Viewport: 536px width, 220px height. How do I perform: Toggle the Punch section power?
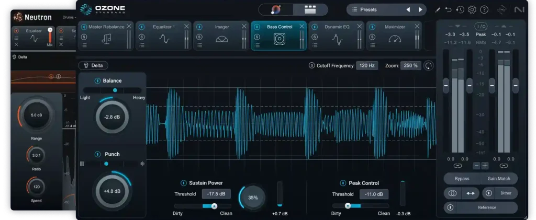pyautogui.click(x=97, y=154)
